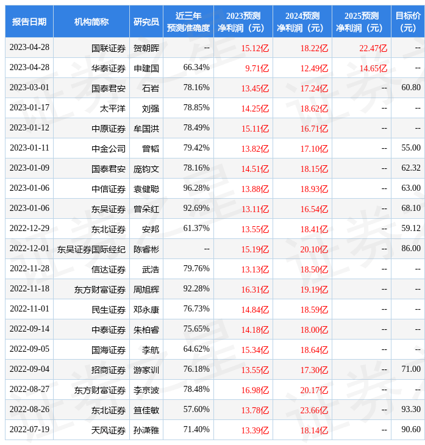425x445 pixels.
Task: Select researcher 周旭辉
Action: (146, 290)
